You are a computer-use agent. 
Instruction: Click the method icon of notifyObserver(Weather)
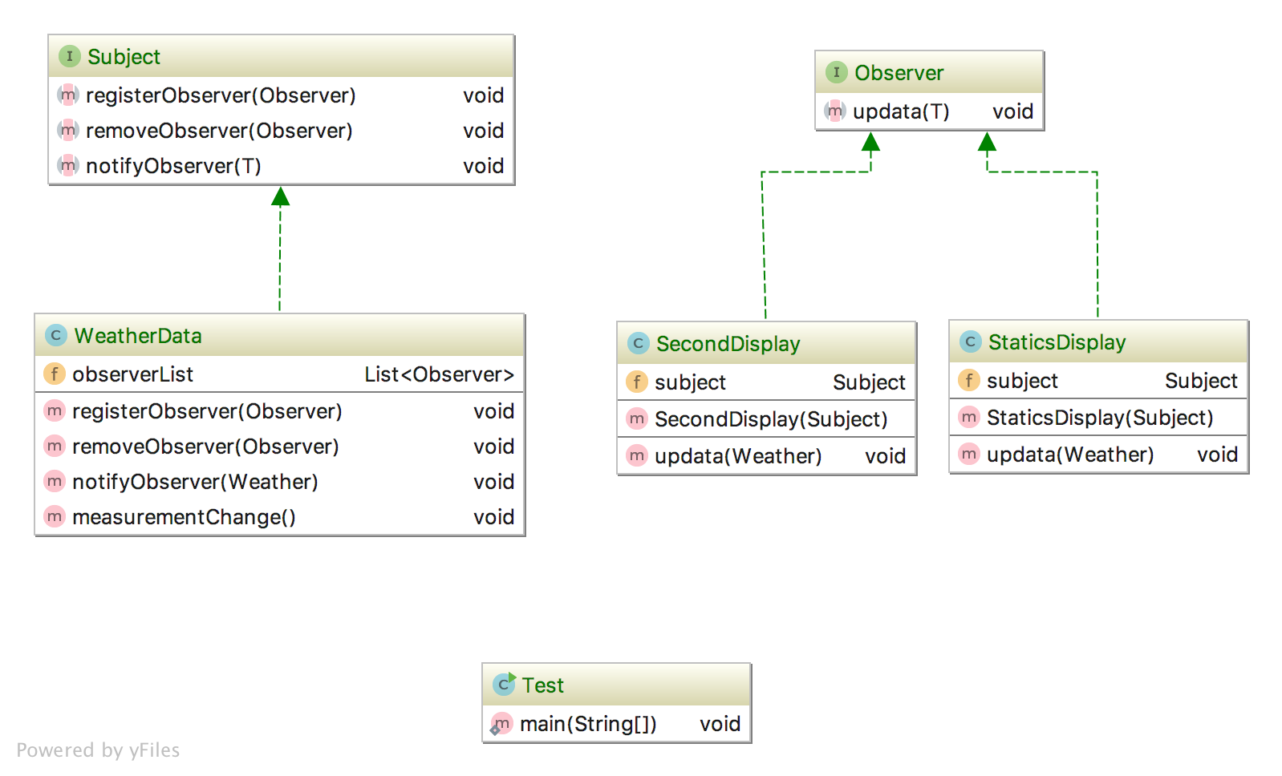55,481
